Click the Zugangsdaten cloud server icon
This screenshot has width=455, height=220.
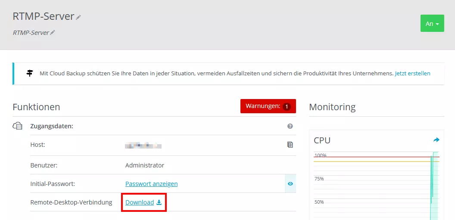pyautogui.click(x=17, y=126)
